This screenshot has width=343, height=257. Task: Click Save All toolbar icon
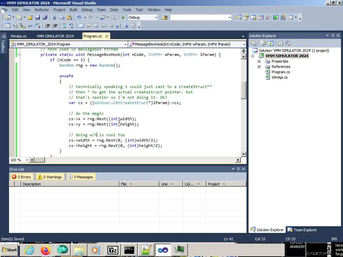pos(45,17)
